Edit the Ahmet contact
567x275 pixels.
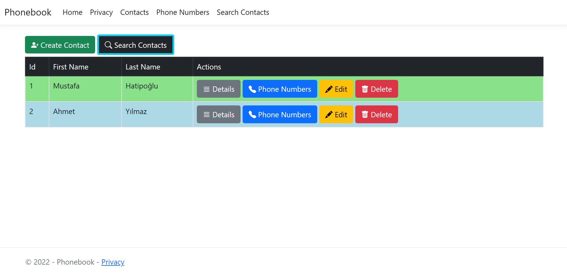coord(336,114)
